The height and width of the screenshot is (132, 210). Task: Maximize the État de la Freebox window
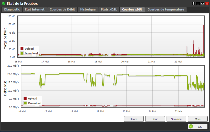(203, 4)
